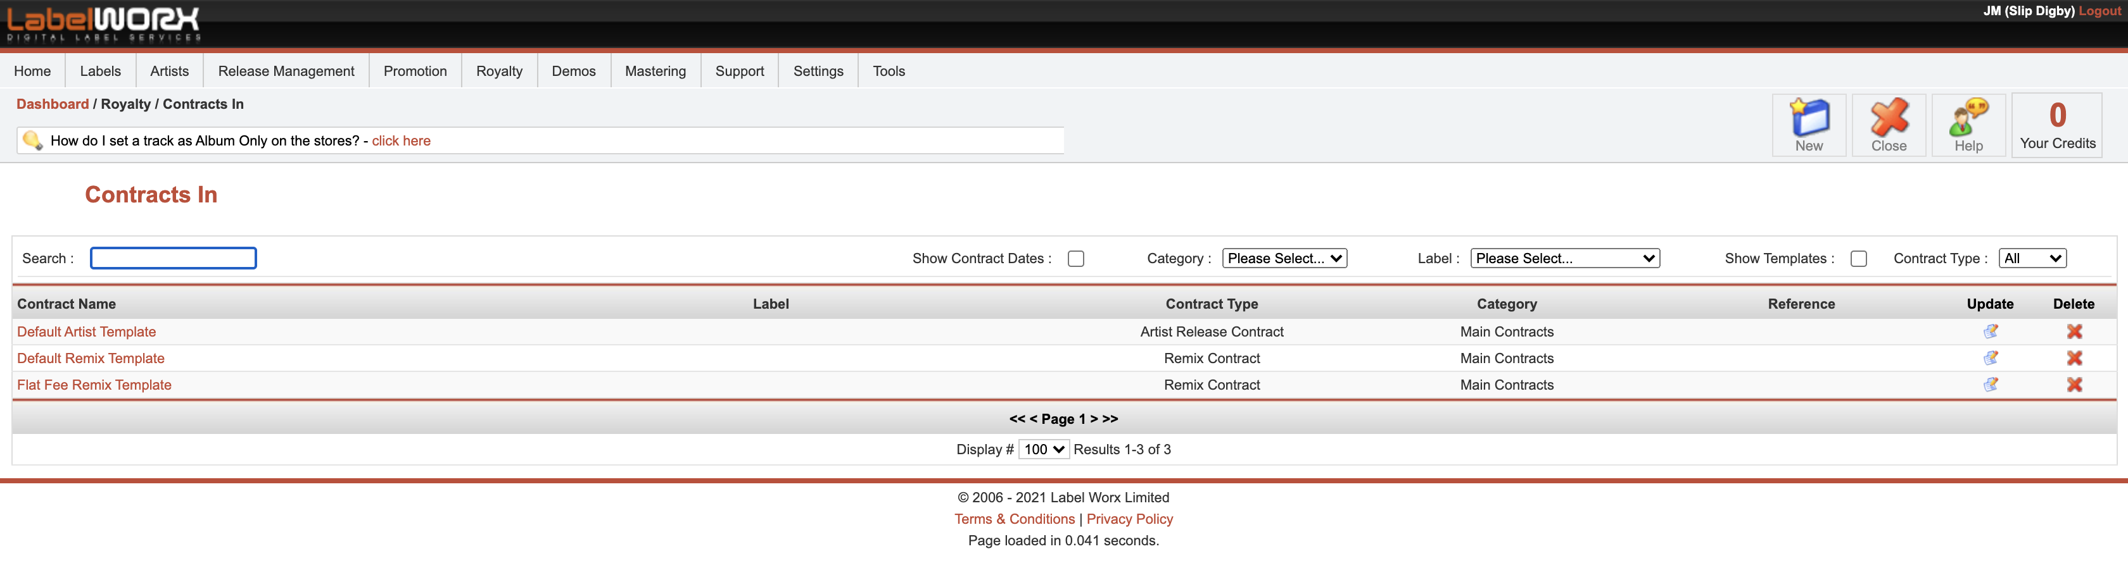Open the Royalty menu

(499, 71)
